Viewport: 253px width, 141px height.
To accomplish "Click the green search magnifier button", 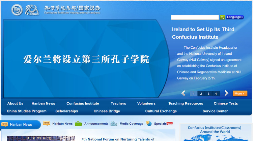I will click(x=222, y=17).
